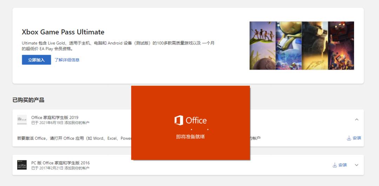
Task: Select the PC 版 Office 家庭和学生版 2016 title
Action: click(60, 163)
